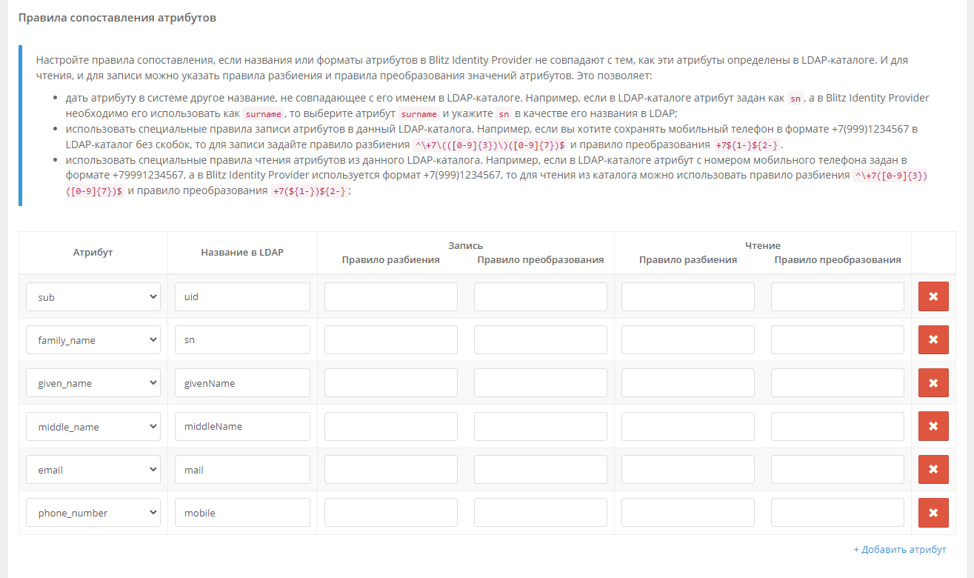Delete the sub attribute row
The height and width of the screenshot is (578, 974).
(x=933, y=296)
